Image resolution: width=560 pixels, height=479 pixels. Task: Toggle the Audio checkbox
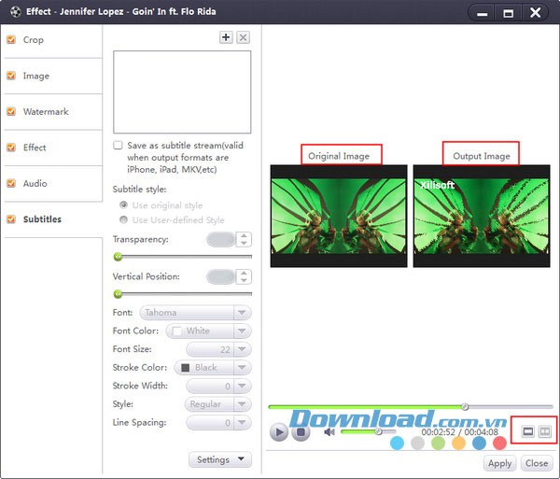point(11,183)
